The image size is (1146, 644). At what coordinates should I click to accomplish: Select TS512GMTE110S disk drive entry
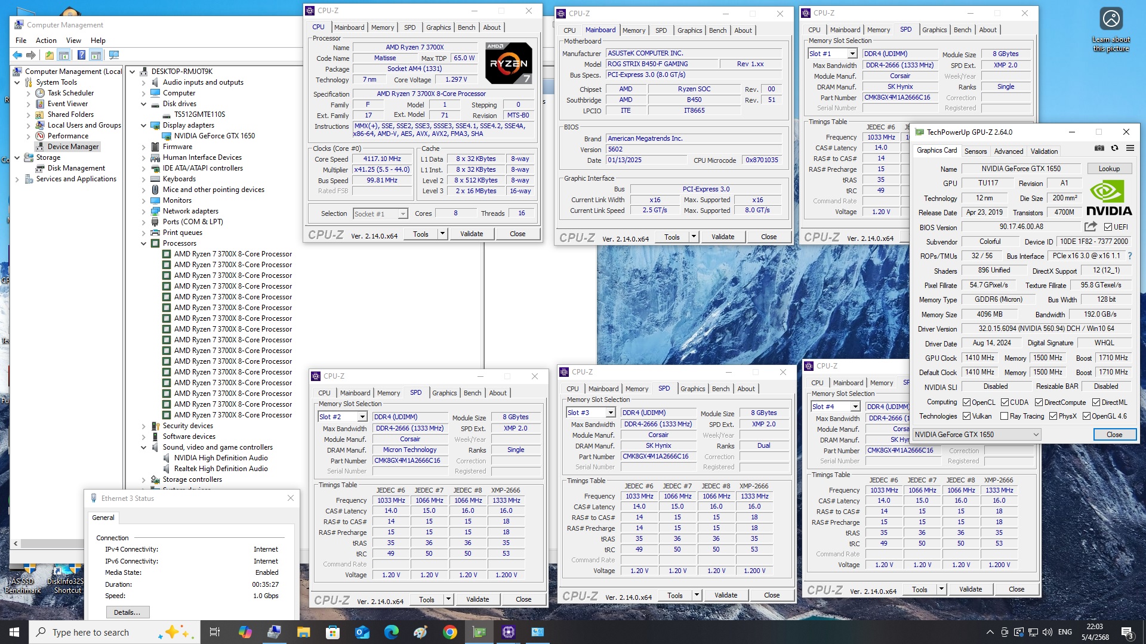(199, 114)
